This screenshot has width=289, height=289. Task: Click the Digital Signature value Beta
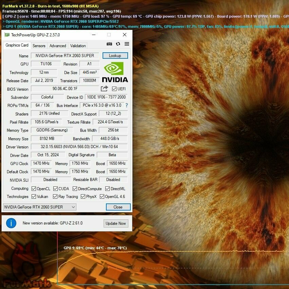pyautogui.click(x=112, y=155)
